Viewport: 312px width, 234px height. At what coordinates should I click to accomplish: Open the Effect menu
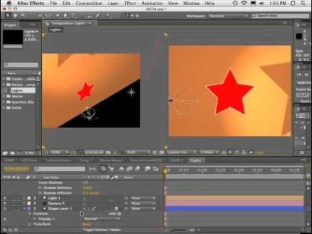click(130, 3)
